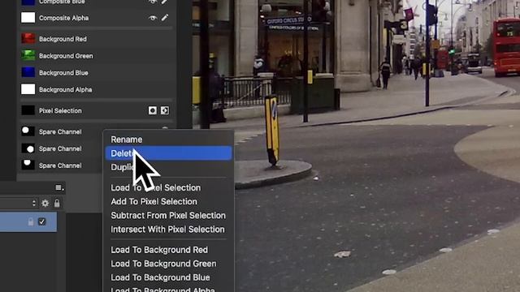Toggle Composite Alpha channel visibility eye
The width and height of the screenshot is (520, 292).
pyautogui.click(x=153, y=18)
